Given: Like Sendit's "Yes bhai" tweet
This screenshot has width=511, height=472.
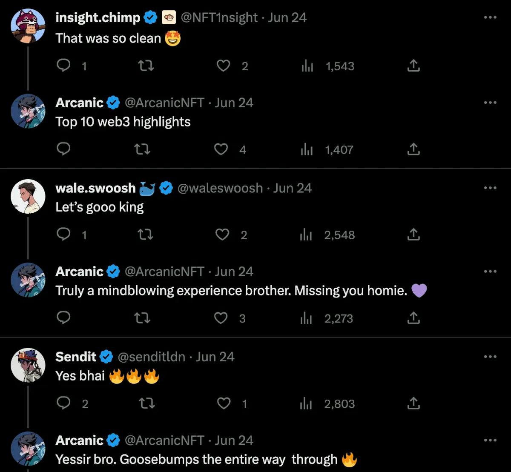Looking at the screenshot, I should tap(224, 403).
